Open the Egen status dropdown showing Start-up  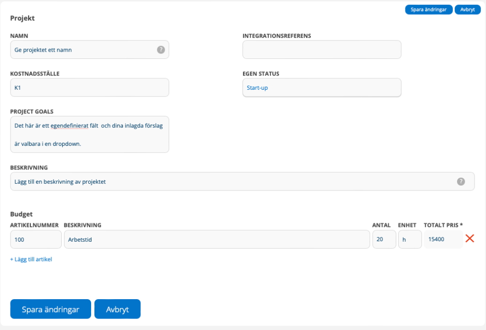click(321, 88)
